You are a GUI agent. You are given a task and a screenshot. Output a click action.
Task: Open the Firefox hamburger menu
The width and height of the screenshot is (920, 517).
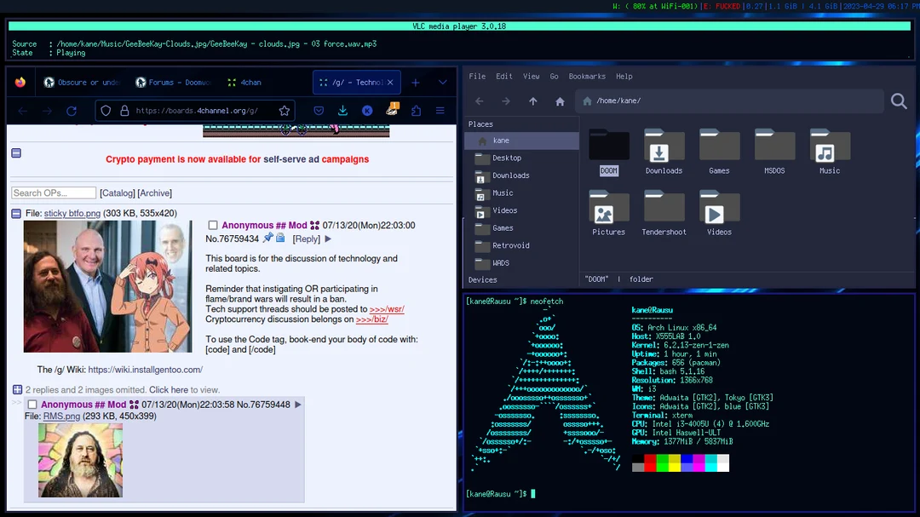(440, 111)
